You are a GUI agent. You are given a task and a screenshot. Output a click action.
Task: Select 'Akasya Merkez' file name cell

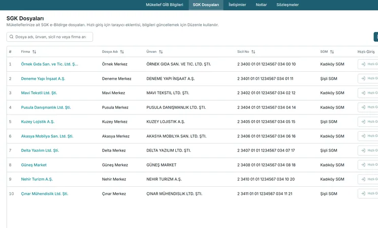click(115, 136)
